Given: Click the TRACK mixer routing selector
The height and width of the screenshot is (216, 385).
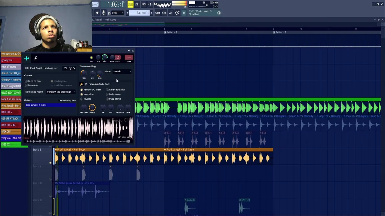Looking at the screenshot, I should pyautogui.click(x=129, y=58).
